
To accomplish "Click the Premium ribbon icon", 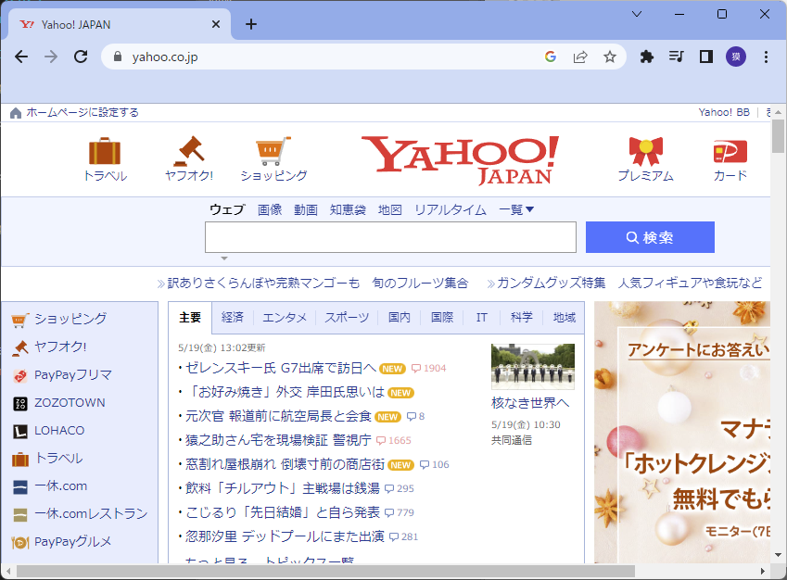I will point(645,151).
